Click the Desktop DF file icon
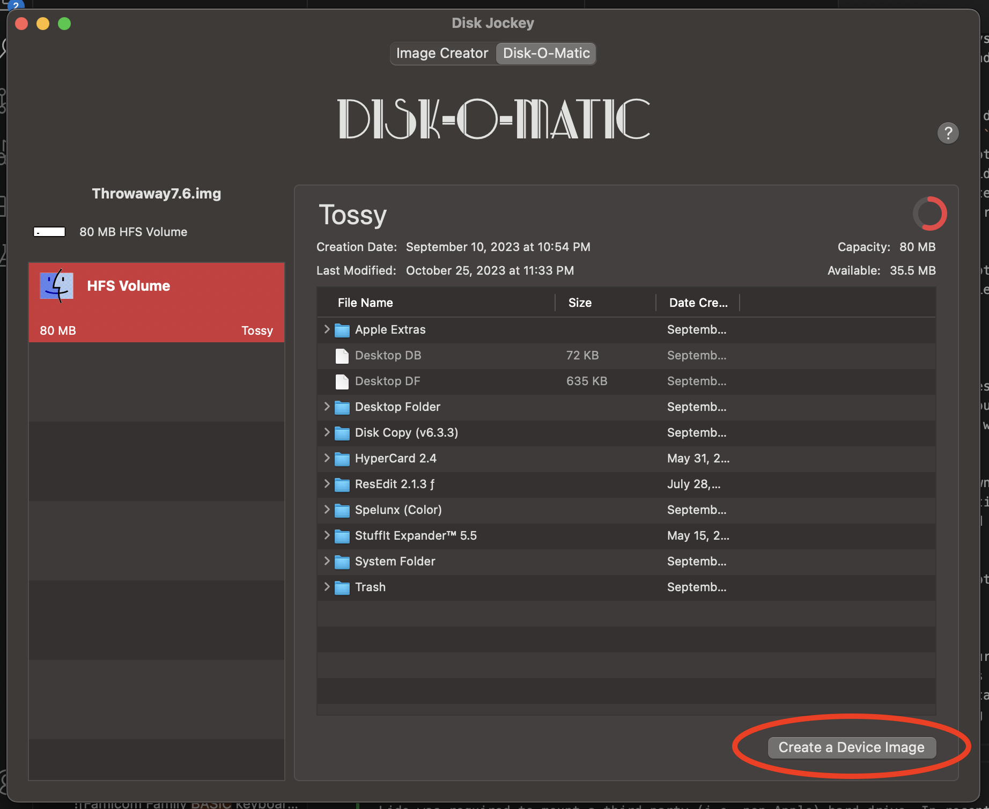 (342, 381)
